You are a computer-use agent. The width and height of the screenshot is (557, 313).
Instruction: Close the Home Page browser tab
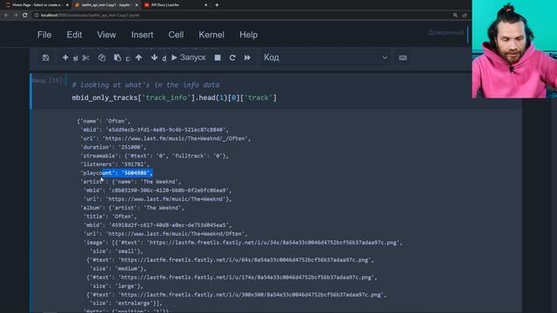coord(67,5)
